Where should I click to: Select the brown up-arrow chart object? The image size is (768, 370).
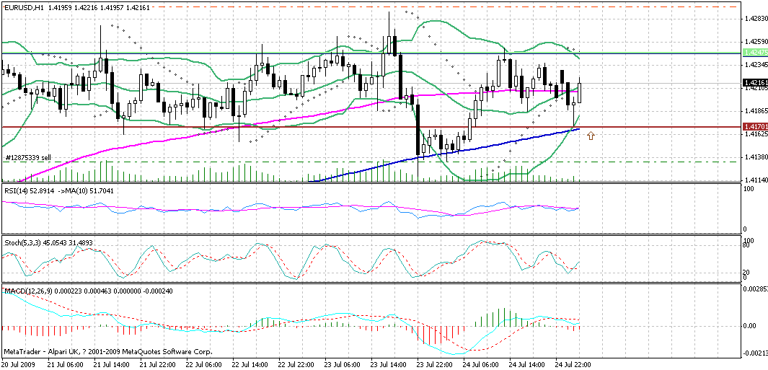(x=591, y=136)
